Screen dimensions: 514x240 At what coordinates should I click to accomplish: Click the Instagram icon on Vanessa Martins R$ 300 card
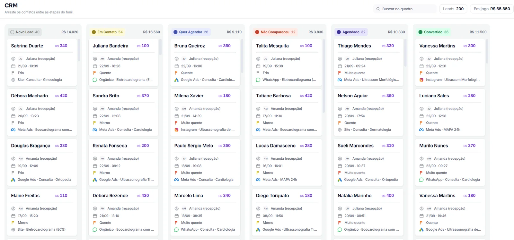coord(421,80)
